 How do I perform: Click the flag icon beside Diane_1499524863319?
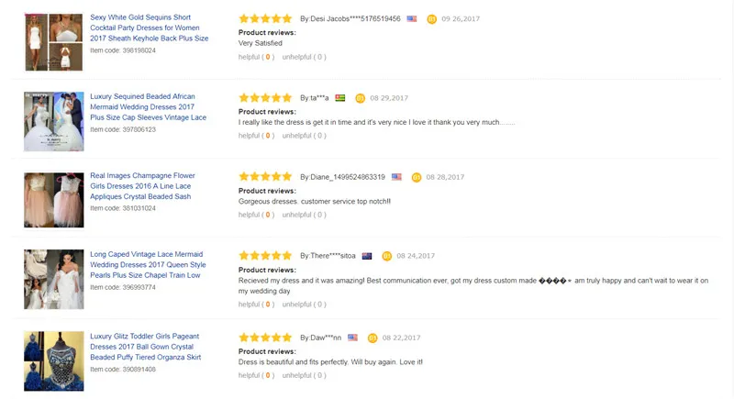point(396,177)
